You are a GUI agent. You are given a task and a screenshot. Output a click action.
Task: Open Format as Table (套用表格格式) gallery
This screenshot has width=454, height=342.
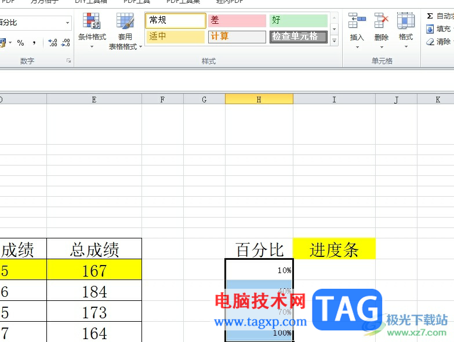tap(125, 31)
